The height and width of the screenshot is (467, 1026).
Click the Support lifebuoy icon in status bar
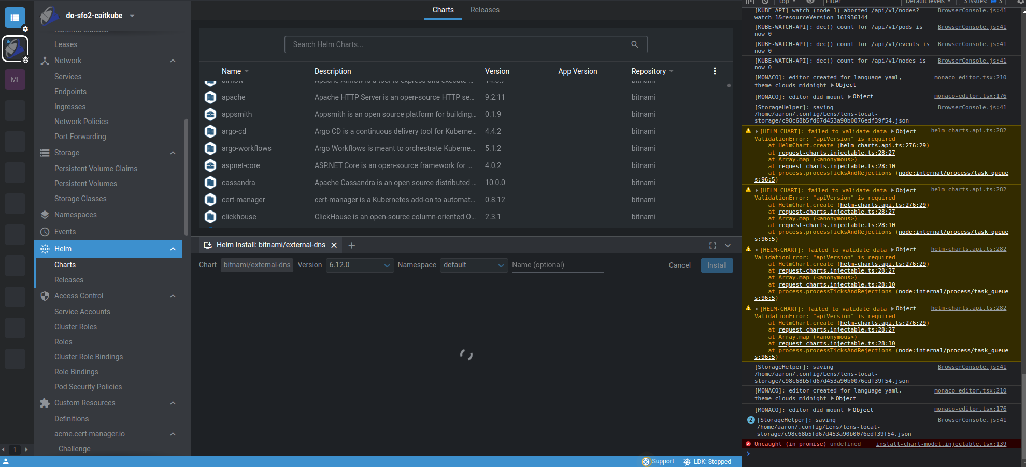coord(645,461)
